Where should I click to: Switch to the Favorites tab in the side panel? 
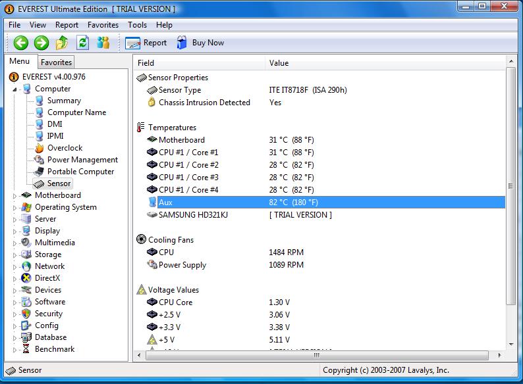click(56, 62)
